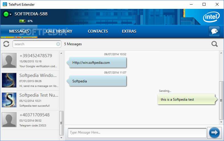224x141 pixels.
Task: Click the 5 Messages counter label
Action: click(x=73, y=44)
